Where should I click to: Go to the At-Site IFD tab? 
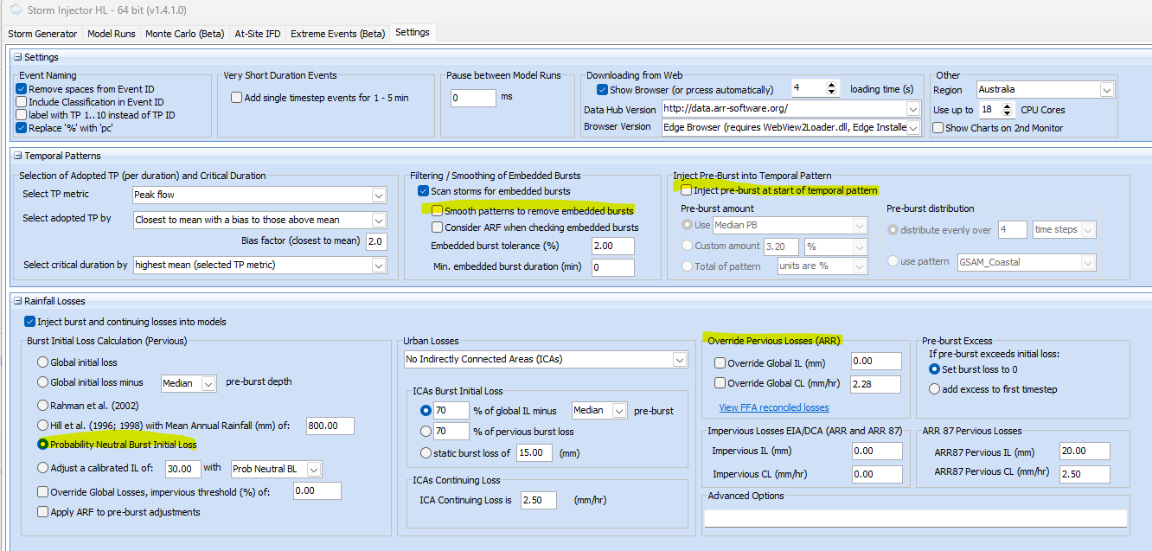coord(258,34)
